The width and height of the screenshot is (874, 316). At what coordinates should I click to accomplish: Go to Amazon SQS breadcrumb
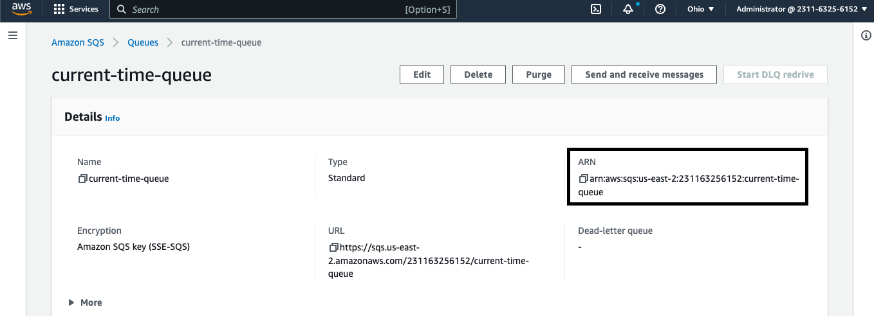(x=77, y=42)
